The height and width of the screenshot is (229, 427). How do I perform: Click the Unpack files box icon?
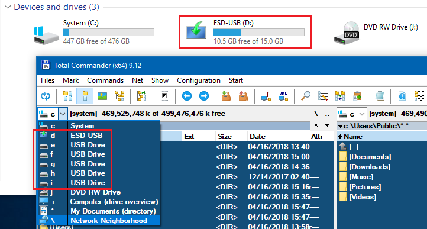coord(244,96)
